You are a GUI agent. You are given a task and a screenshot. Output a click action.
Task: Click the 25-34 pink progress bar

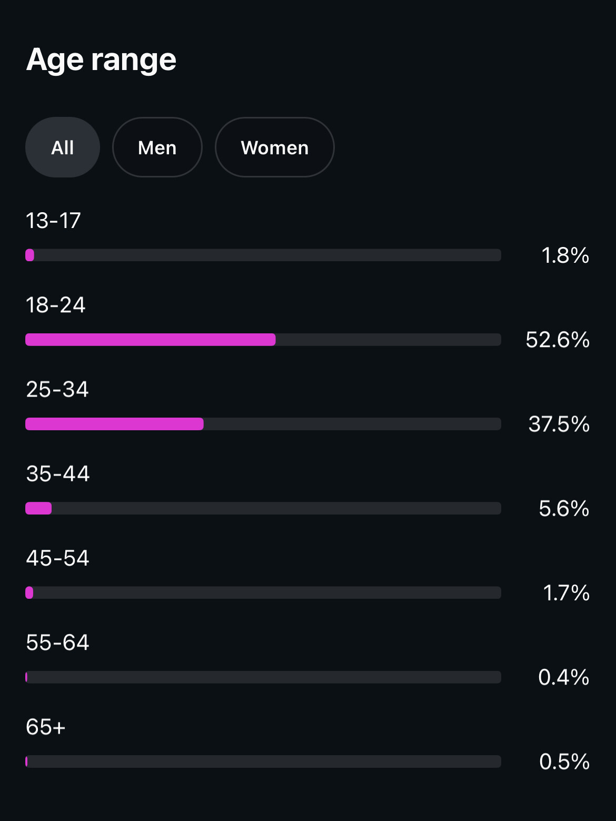(114, 424)
